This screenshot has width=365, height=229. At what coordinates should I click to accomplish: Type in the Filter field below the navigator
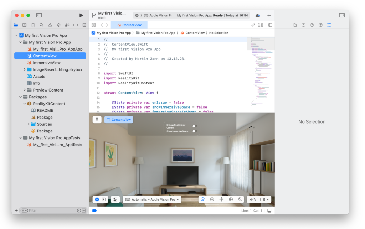50,210
